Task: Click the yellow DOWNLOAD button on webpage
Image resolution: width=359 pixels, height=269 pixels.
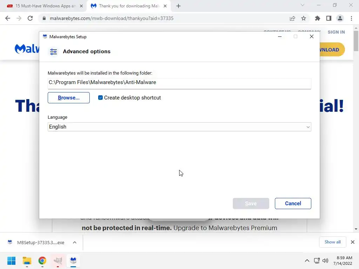Action: [332, 50]
